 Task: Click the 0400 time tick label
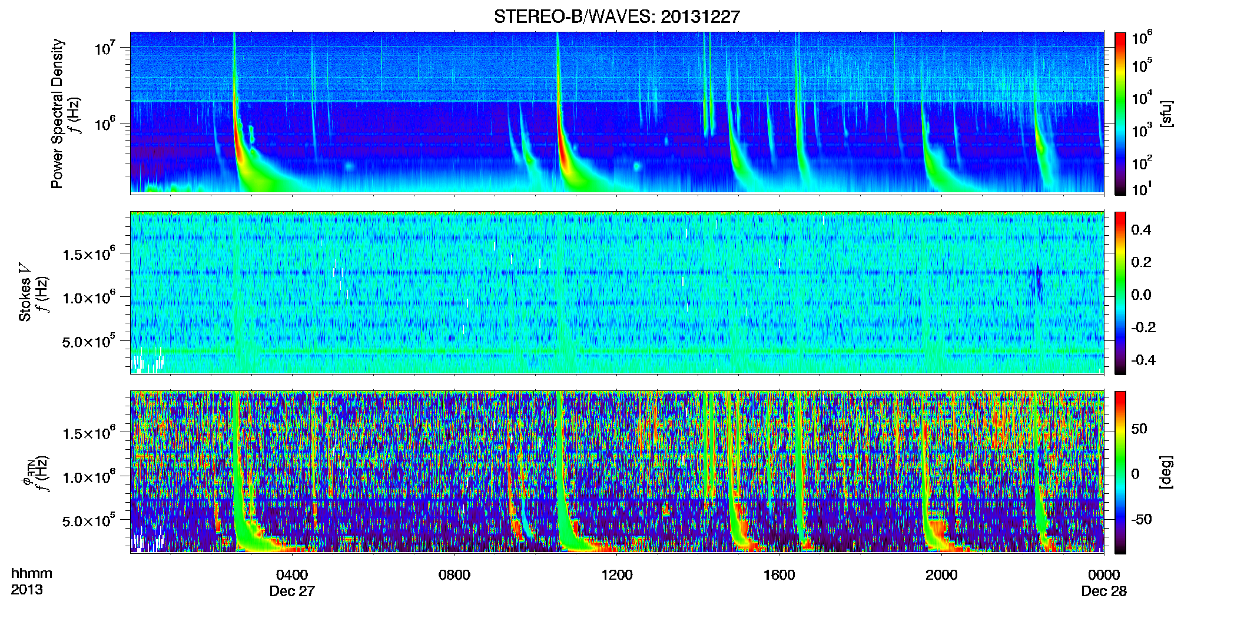[292, 574]
